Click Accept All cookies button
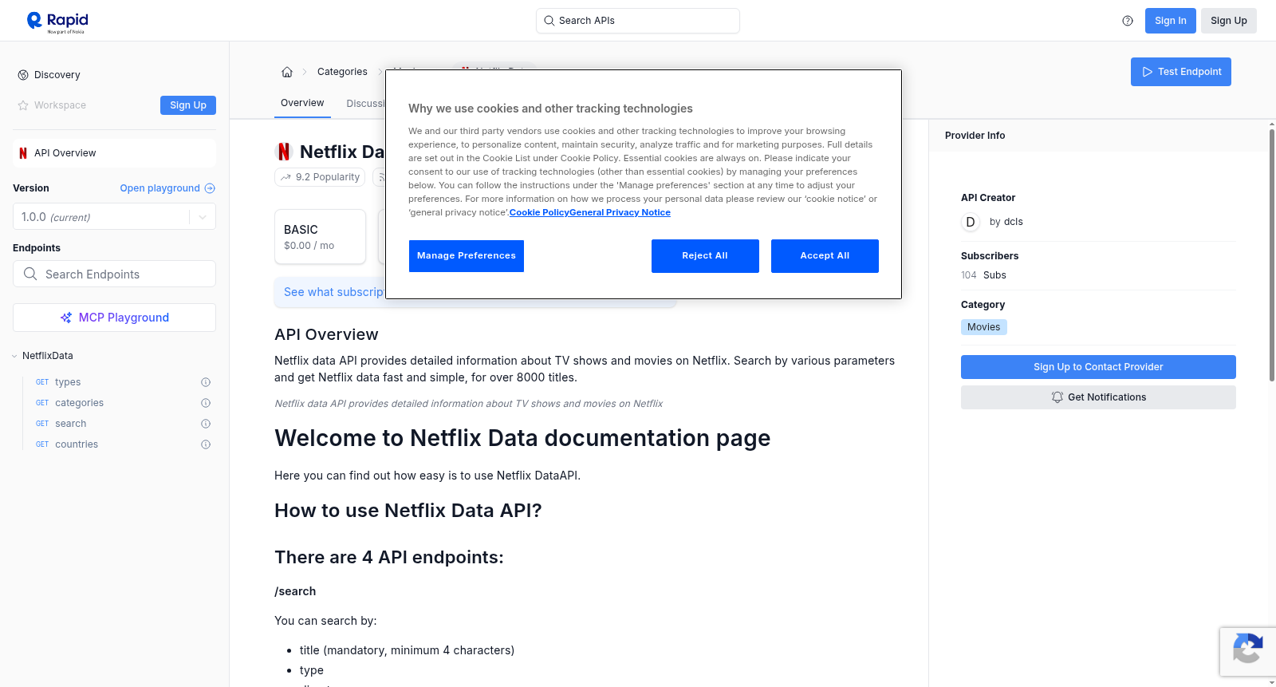This screenshot has height=687, width=1276. [x=825, y=256]
